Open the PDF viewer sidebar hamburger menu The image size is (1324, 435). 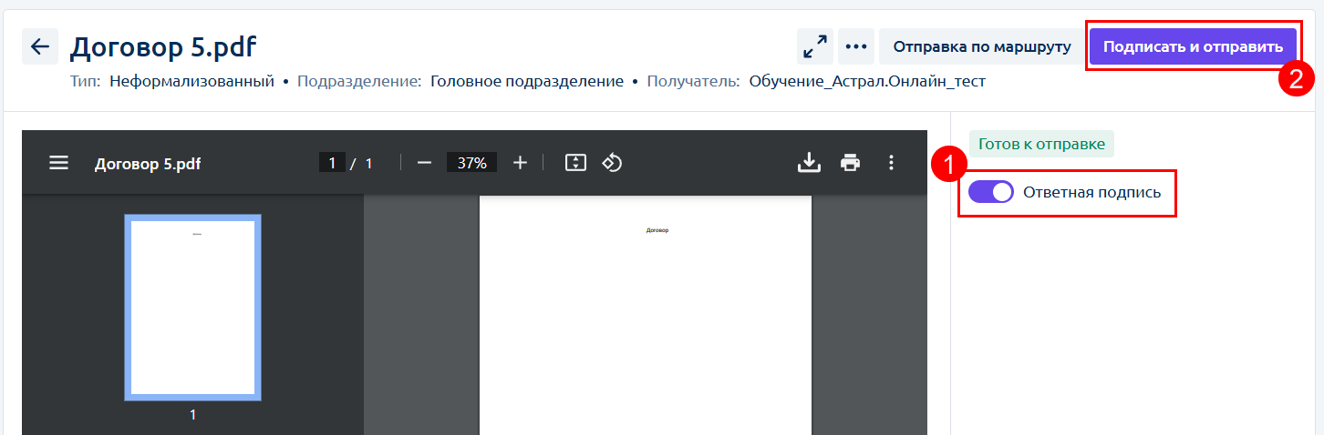click(59, 163)
